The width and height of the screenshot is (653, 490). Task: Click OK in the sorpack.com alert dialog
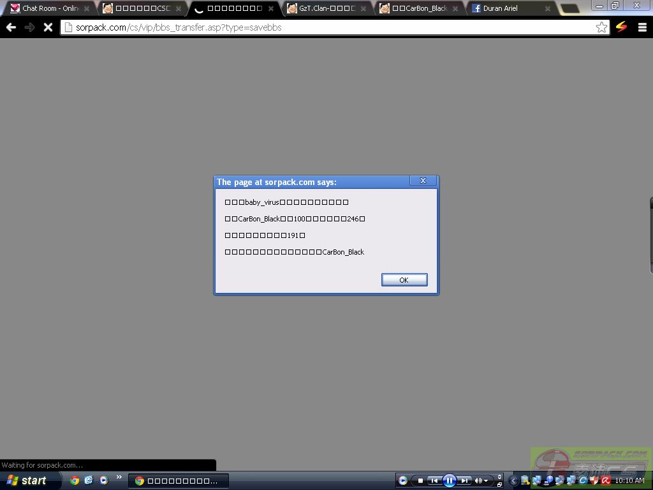404,280
